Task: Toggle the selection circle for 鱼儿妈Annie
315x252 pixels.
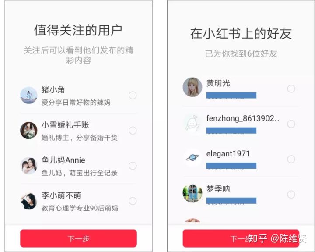Action: pos(133,166)
